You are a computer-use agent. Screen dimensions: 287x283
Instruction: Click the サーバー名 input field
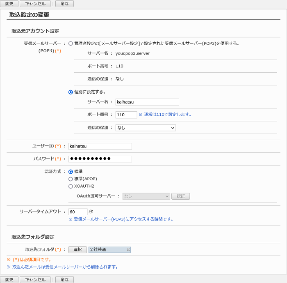(x=147, y=102)
